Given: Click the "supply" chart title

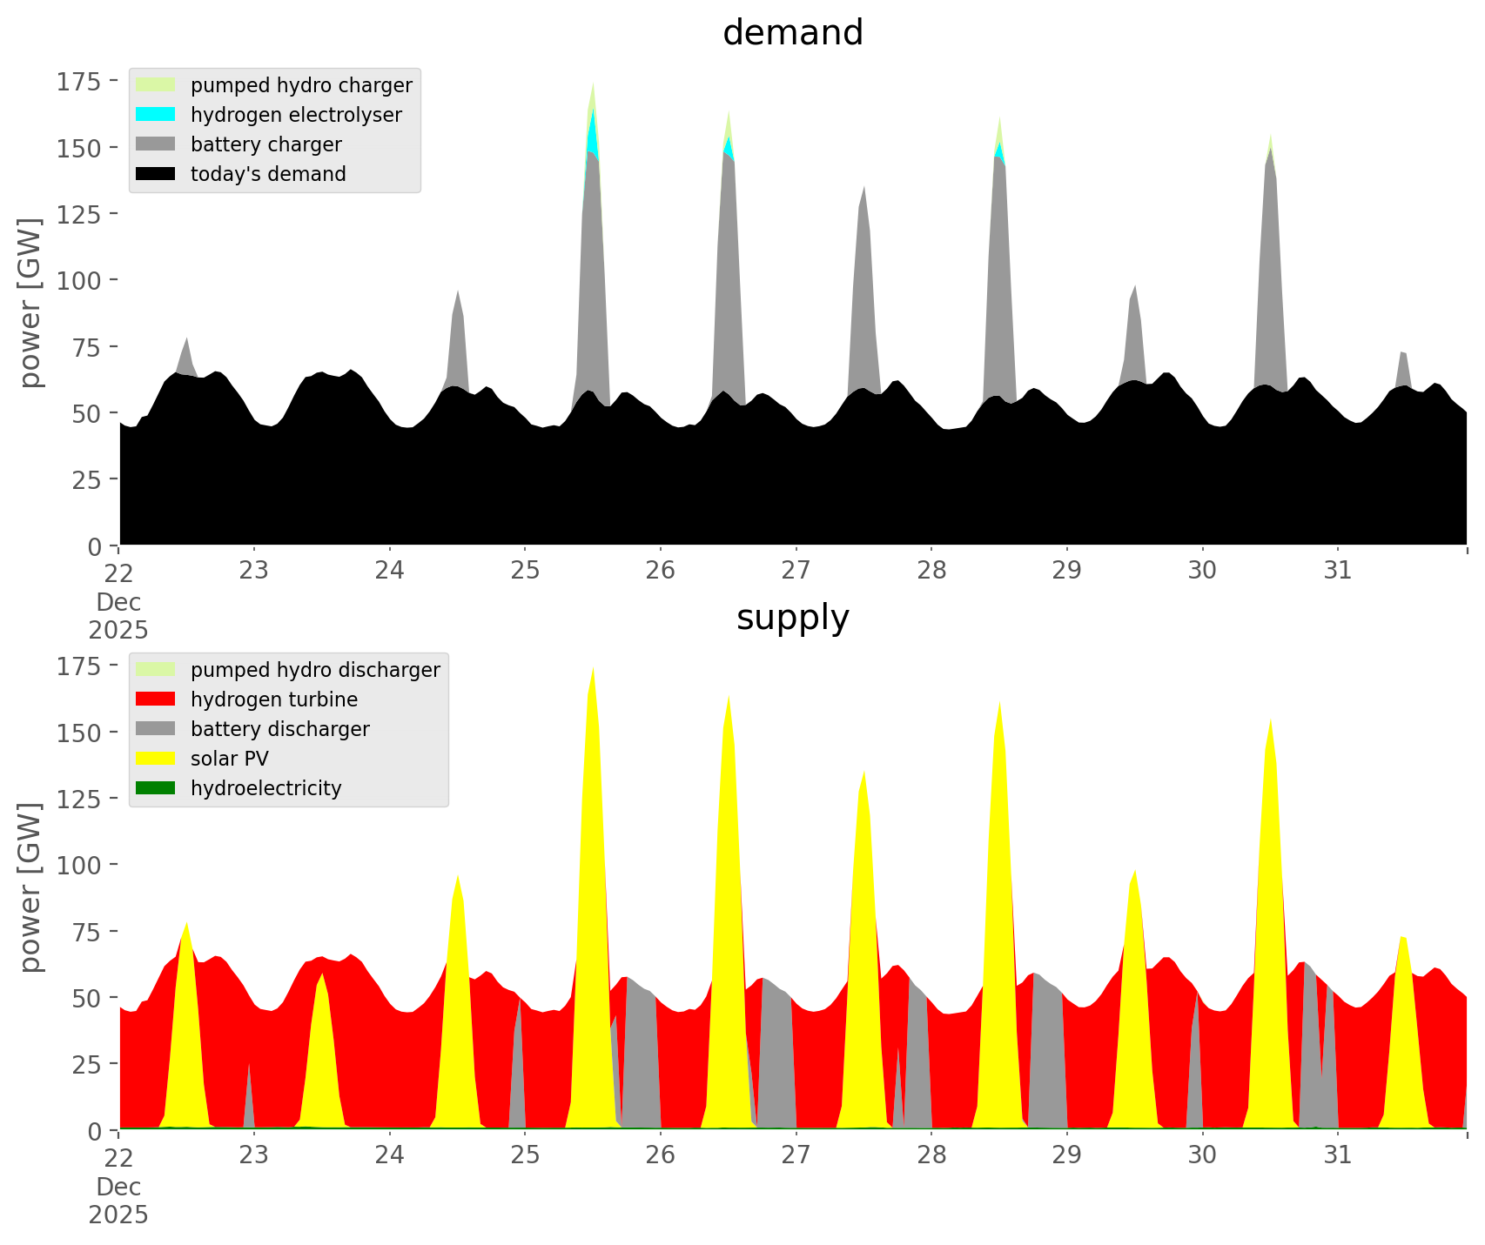Looking at the screenshot, I should coord(792,618).
